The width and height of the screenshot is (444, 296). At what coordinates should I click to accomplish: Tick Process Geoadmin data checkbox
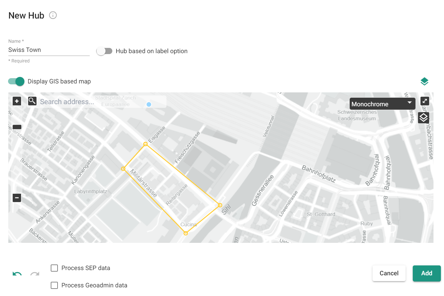(x=54, y=285)
